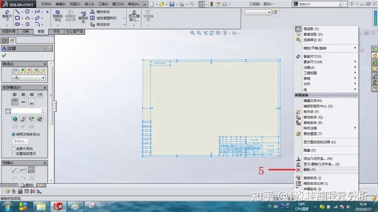Choose 隐藏 (V) in the context menu
This screenshot has height=212, width=378.
[326, 150]
